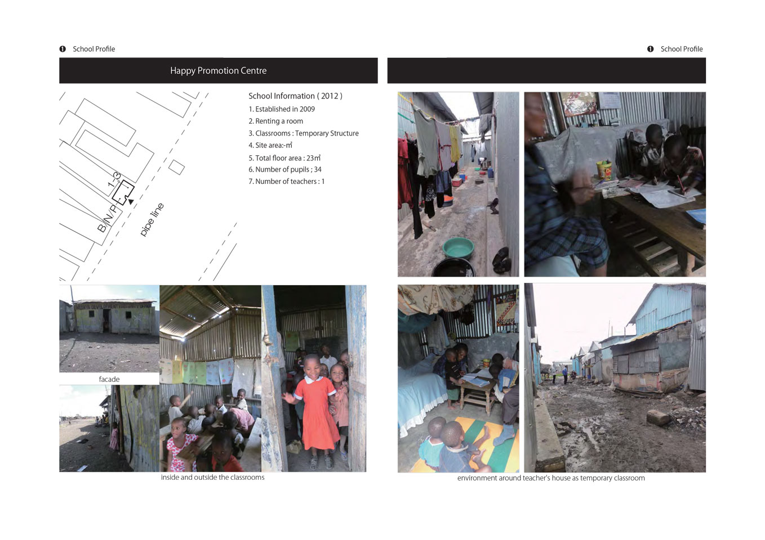Click the 'Site area' line

[270, 145]
